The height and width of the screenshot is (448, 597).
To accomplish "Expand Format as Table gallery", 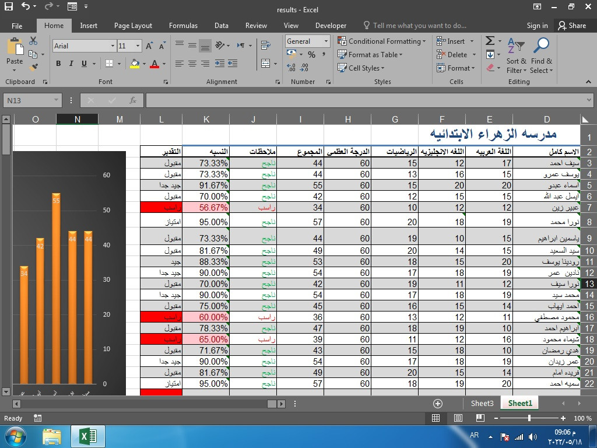I will tap(370, 54).
